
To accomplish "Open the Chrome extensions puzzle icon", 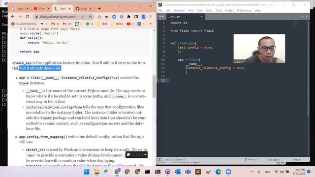I will tap(129, 17).
